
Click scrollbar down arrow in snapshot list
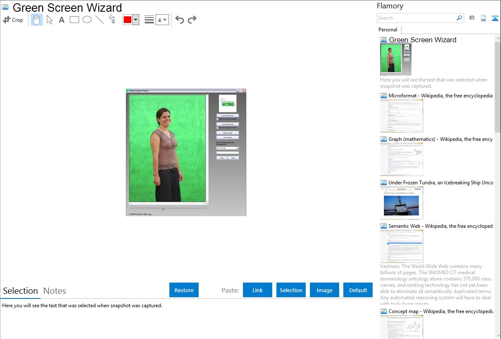tap(498, 336)
